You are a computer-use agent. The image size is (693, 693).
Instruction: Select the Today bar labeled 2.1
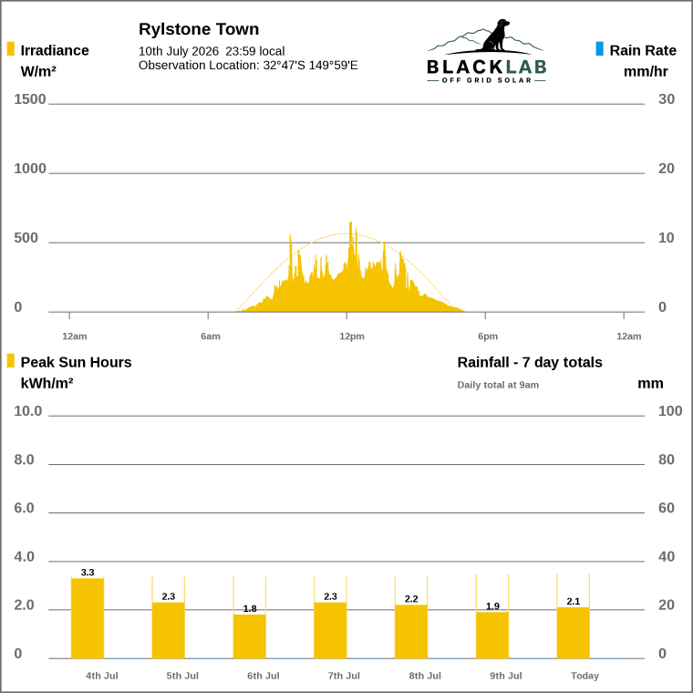coord(574,633)
